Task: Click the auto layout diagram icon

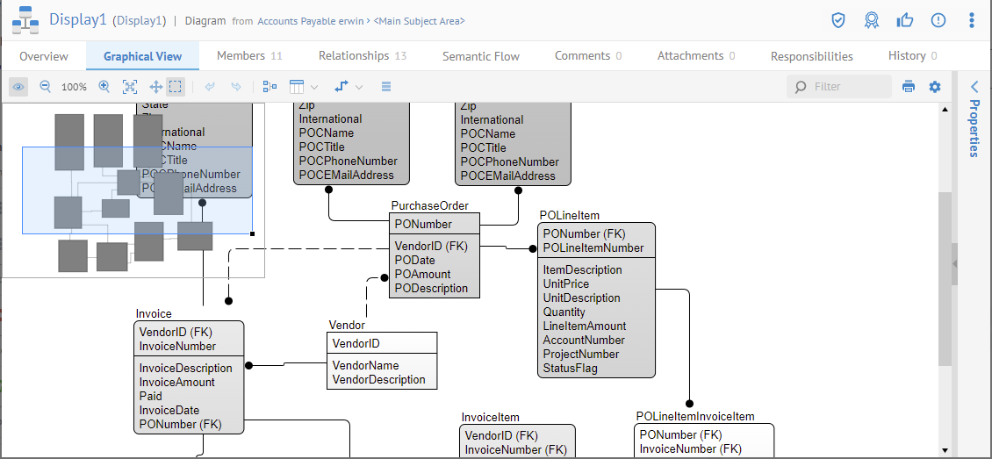Action: click(x=270, y=87)
